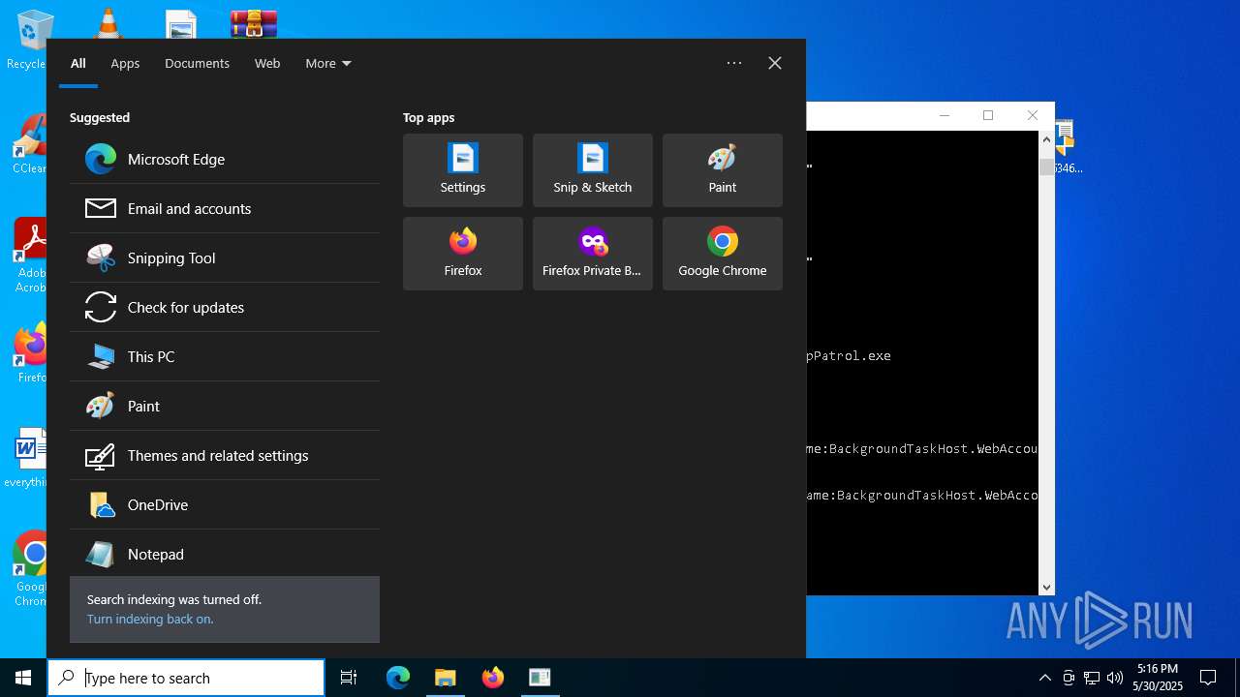Image resolution: width=1240 pixels, height=697 pixels.
Task: Open Firefox Private Browsing tile
Action: [593, 254]
